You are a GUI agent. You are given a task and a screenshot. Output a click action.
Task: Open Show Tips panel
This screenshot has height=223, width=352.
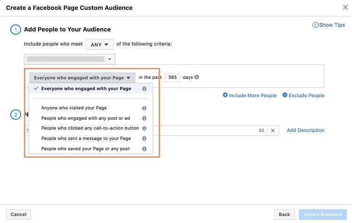click(x=329, y=25)
